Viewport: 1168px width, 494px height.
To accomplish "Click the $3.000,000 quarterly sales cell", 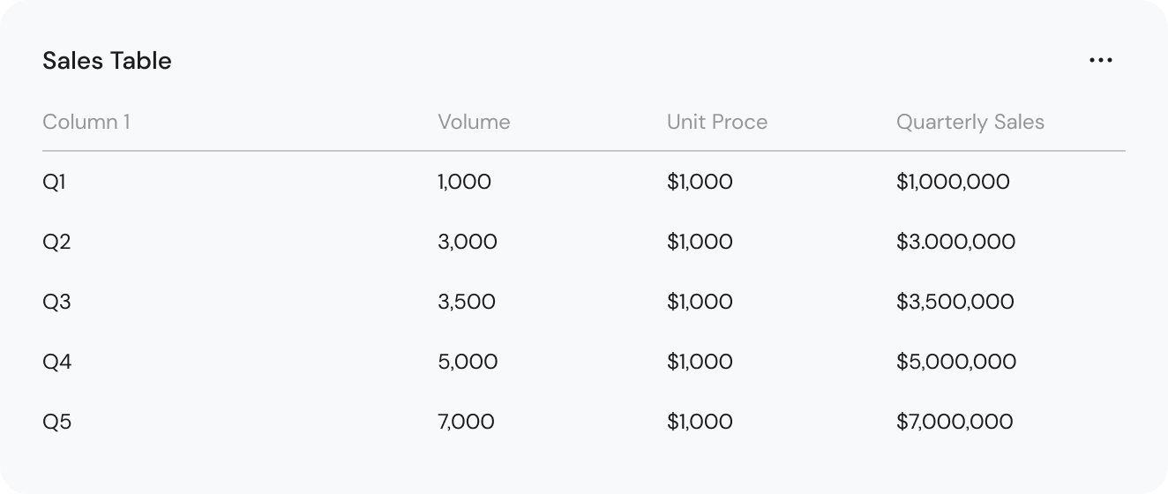I will tap(955, 243).
